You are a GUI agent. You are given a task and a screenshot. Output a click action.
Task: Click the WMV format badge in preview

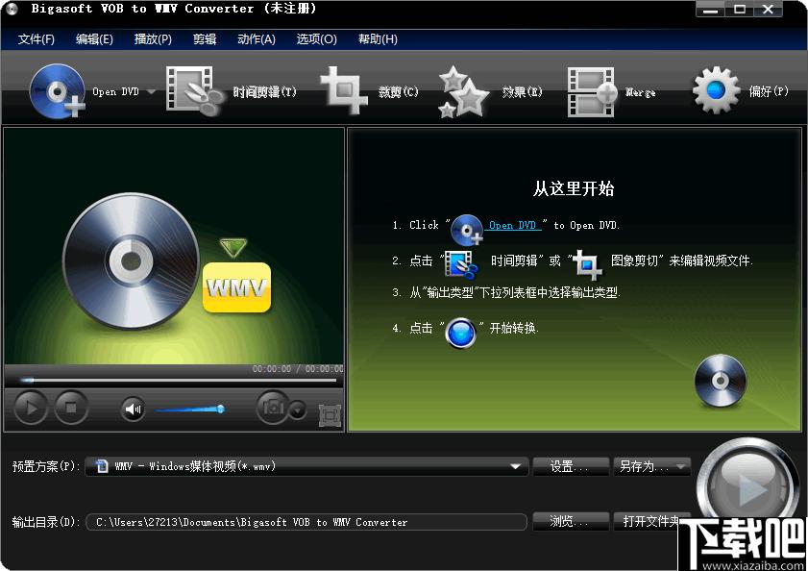(236, 286)
